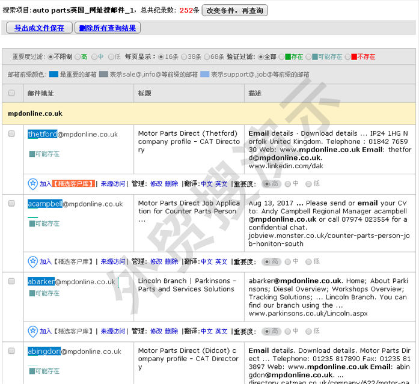Click gray sale@,info@ prefix legend swatch
Viewport: 419px width, 384px height.
tap(103, 74)
